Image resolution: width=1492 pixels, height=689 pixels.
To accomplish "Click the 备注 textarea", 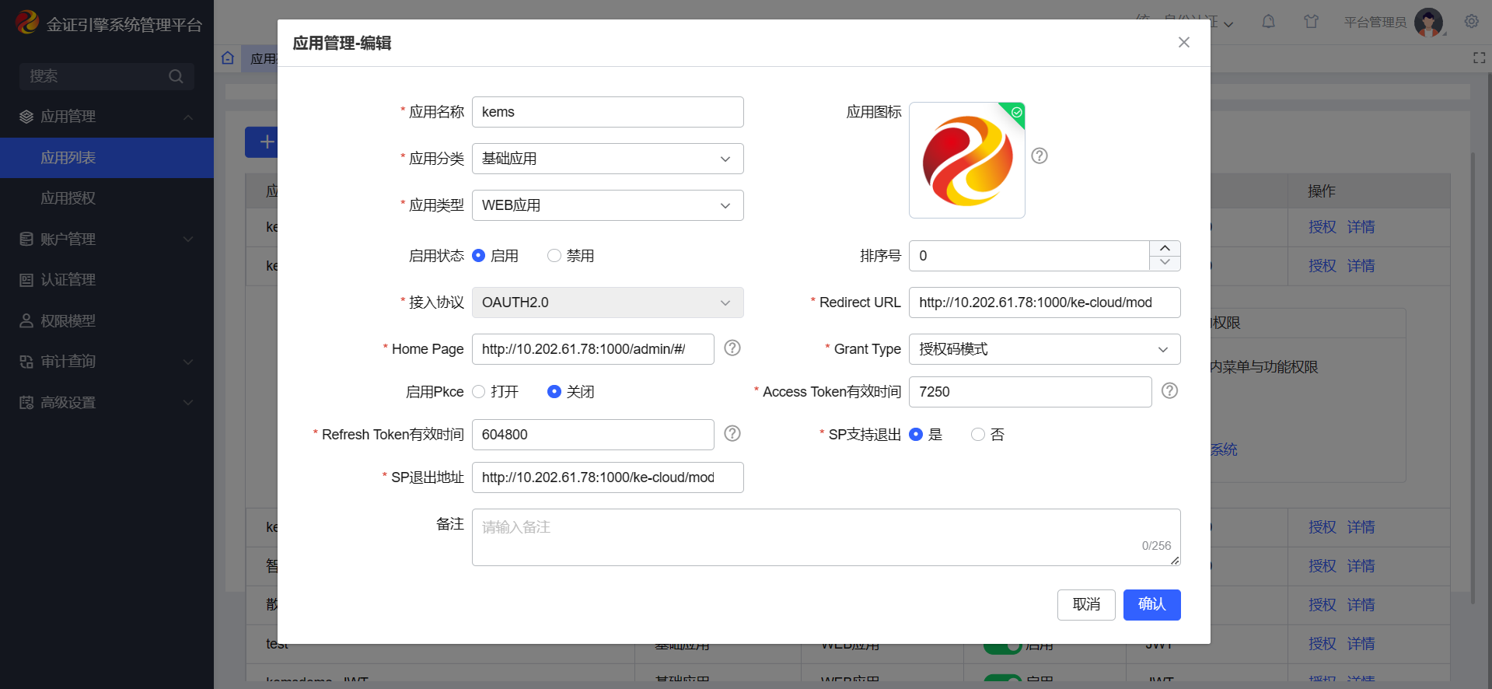I will click(x=826, y=537).
